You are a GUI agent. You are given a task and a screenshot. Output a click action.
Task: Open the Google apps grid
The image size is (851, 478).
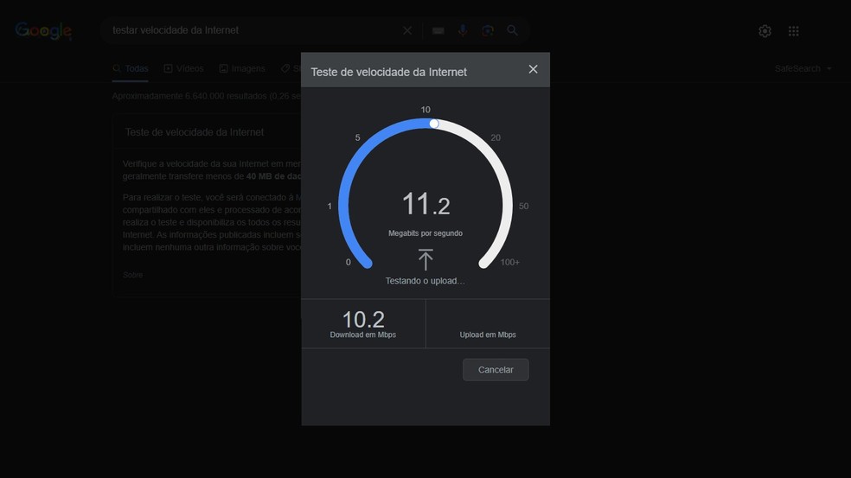point(794,31)
